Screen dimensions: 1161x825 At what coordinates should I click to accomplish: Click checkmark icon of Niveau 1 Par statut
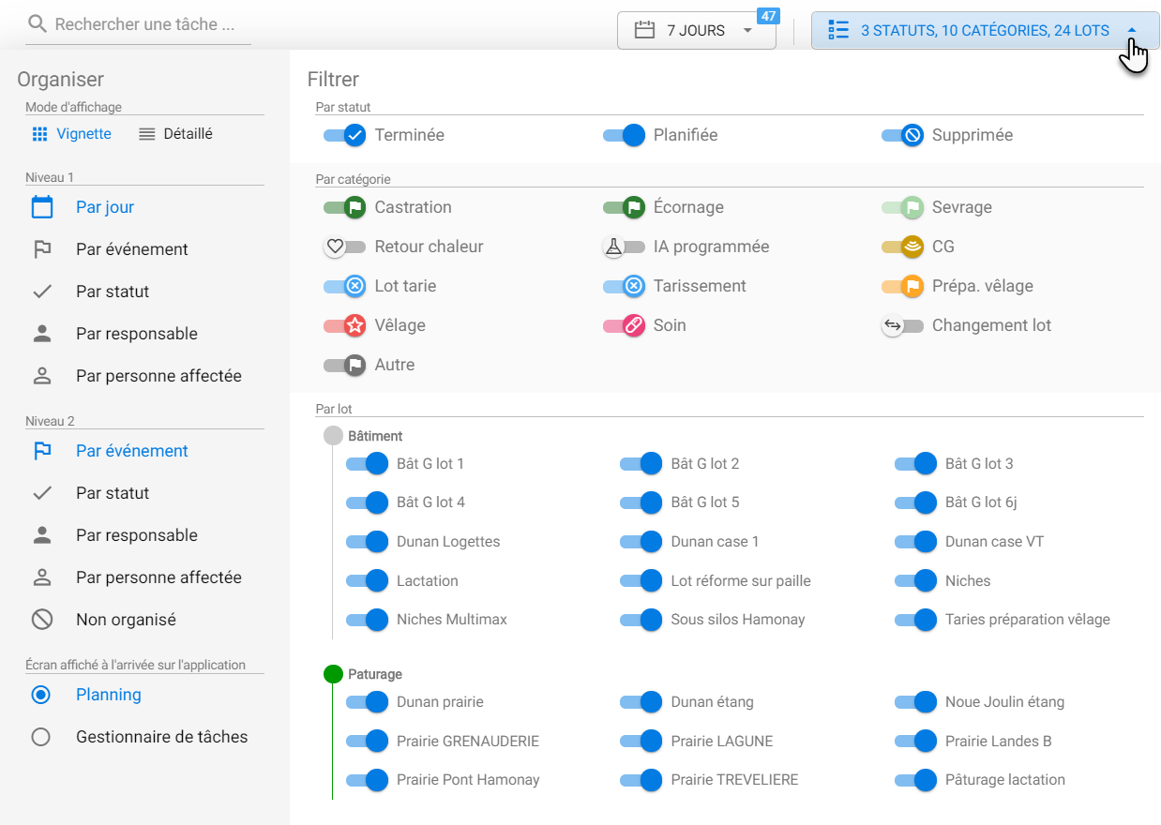[42, 292]
